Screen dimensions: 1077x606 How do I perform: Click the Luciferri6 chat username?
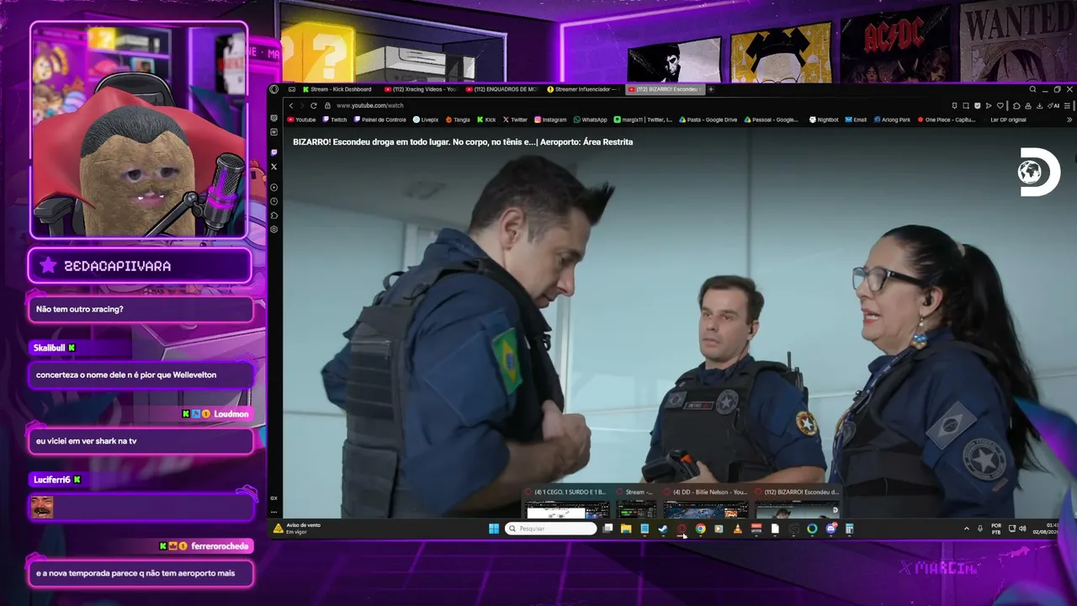pyautogui.click(x=51, y=480)
